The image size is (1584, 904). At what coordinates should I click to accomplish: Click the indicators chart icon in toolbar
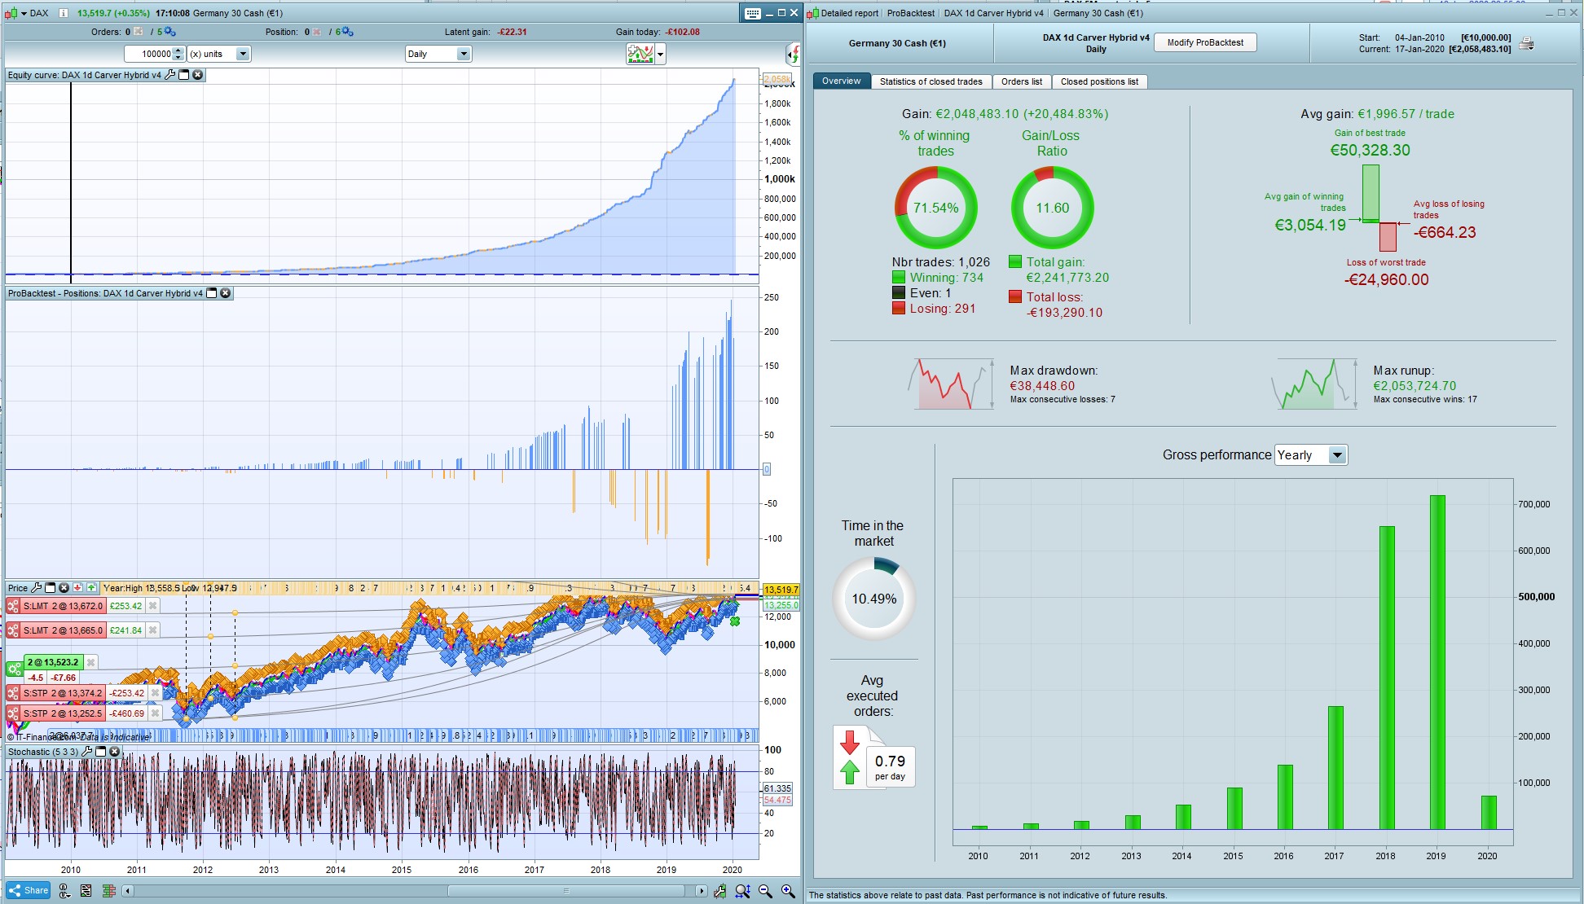[x=640, y=55]
